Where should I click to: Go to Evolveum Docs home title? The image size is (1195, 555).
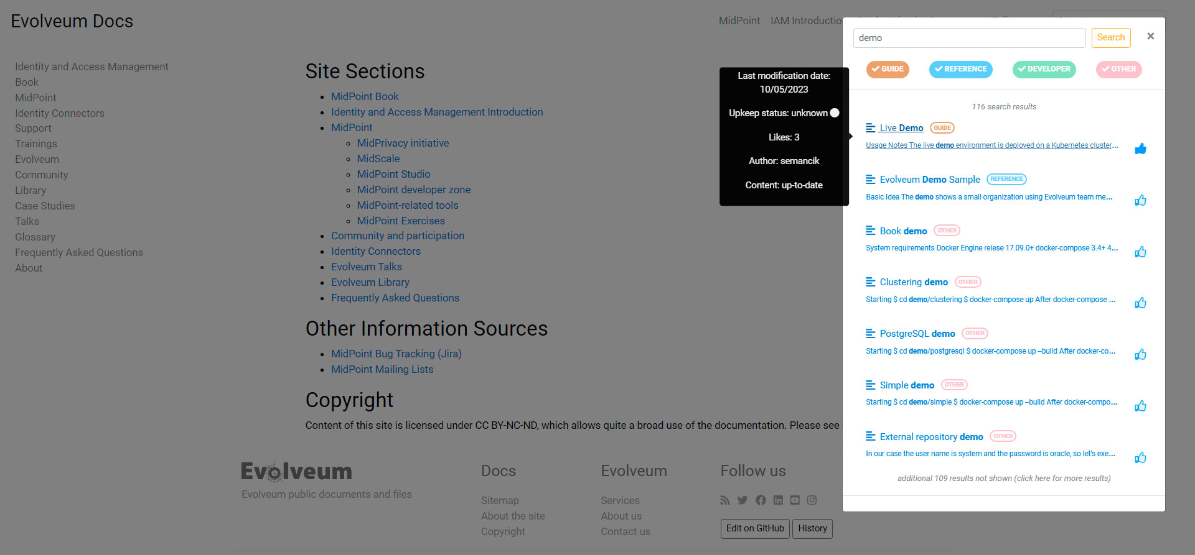(72, 21)
